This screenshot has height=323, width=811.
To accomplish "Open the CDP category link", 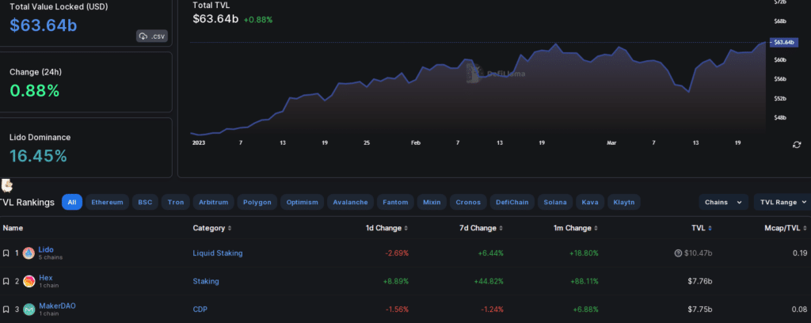I will click(x=201, y=309).
